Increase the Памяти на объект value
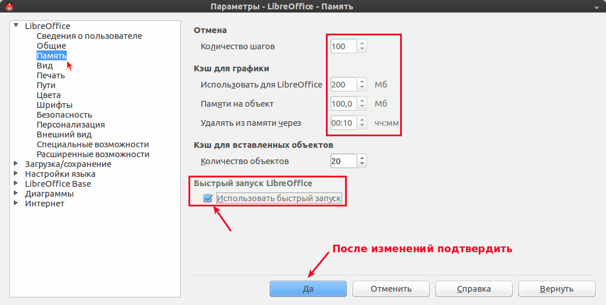 362,100
